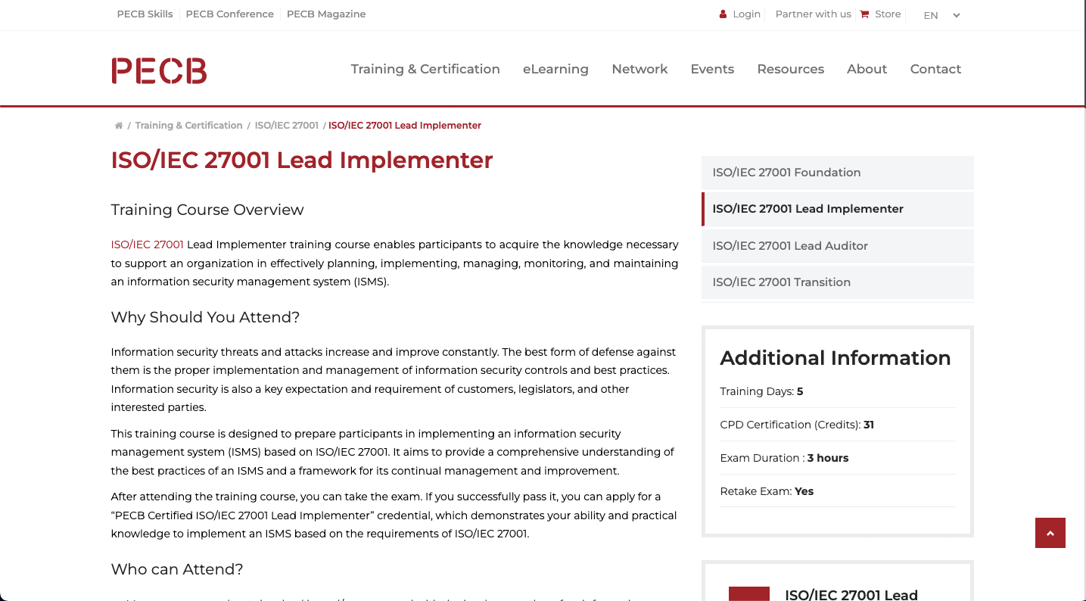Open the Resources navigation menu
This screenshot has width=1086, height=601.
(x=790, y=69)
